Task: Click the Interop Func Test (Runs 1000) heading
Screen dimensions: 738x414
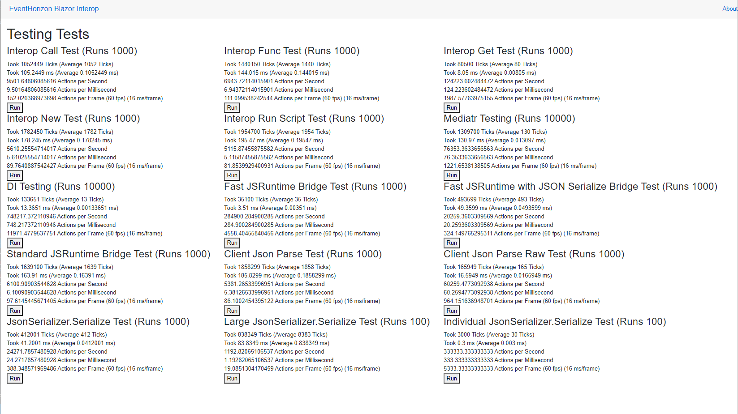Action: (x=292, y=51)
